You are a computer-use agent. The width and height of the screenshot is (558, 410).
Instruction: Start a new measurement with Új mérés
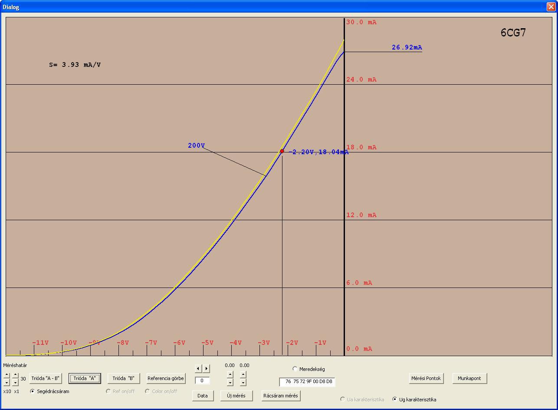pyautogui.click(x=236, y=396)
